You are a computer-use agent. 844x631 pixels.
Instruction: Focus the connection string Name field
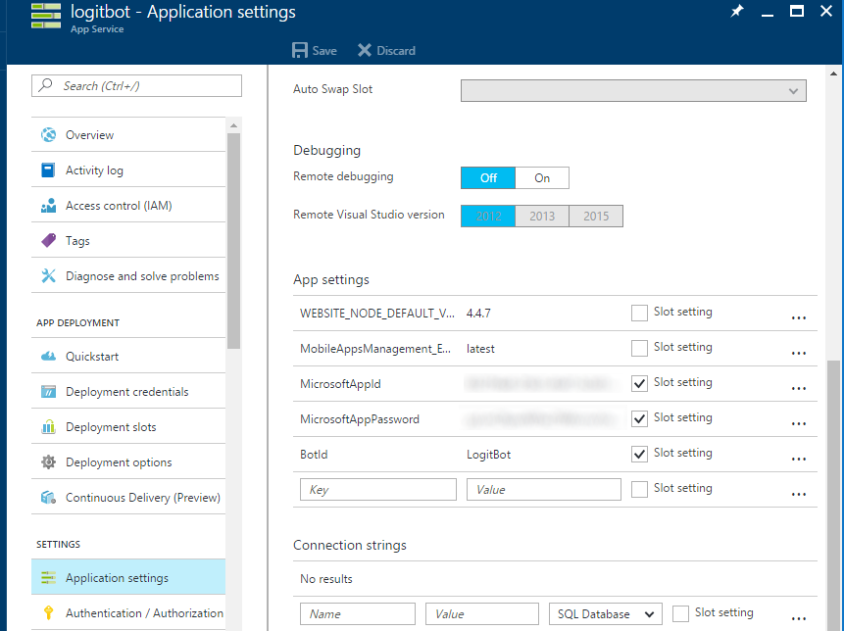(358, 613)
